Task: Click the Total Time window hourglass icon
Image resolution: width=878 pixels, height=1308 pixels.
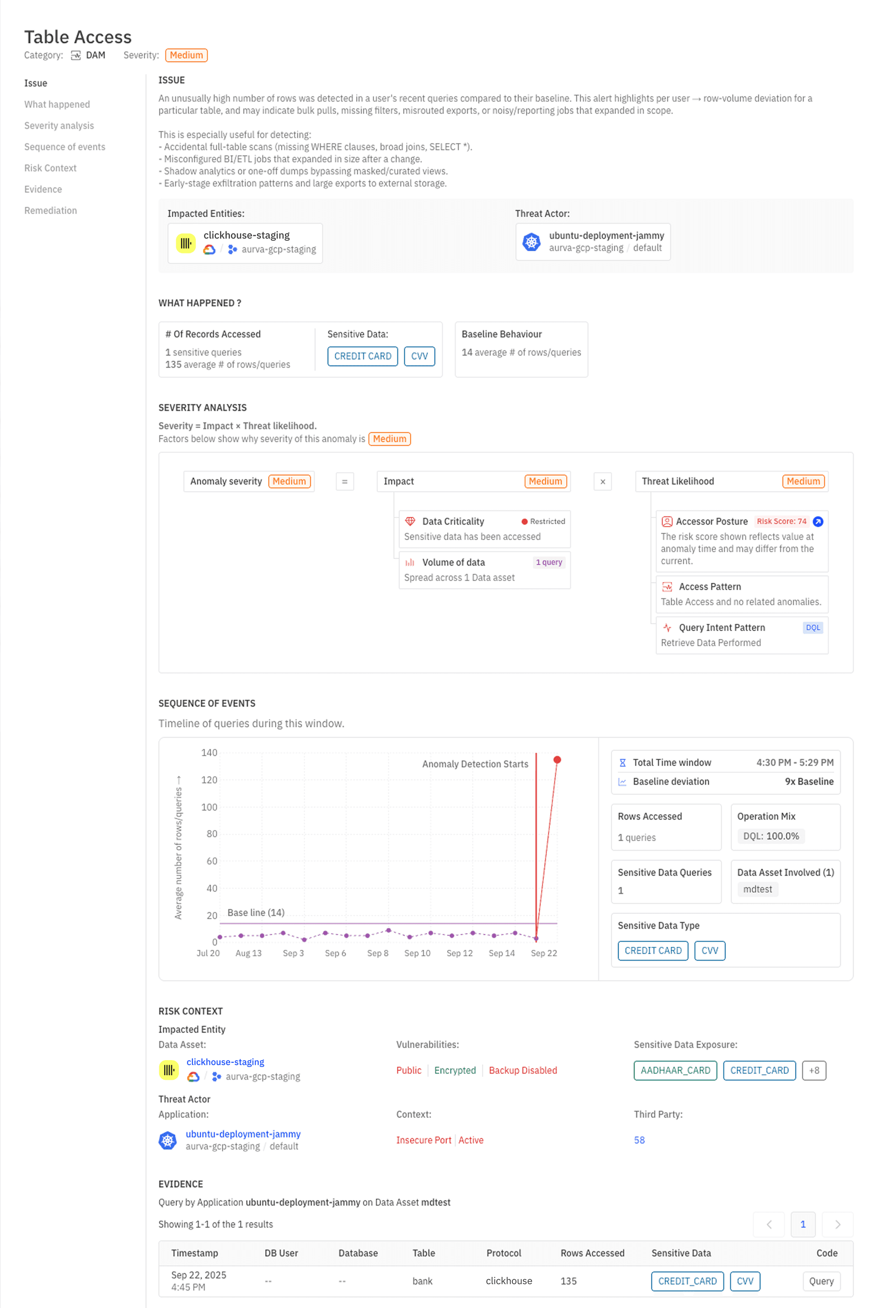Action: coord(622,763)
